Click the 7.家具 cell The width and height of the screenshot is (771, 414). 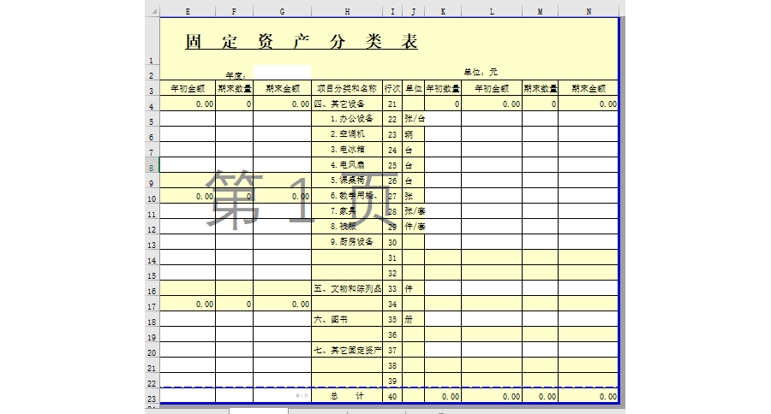point(347,211)
